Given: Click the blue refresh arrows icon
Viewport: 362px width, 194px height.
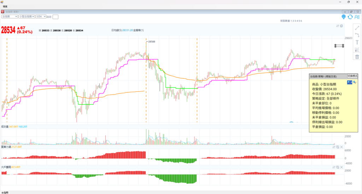Looking at the screenshot, I should (x=350, y=17).
